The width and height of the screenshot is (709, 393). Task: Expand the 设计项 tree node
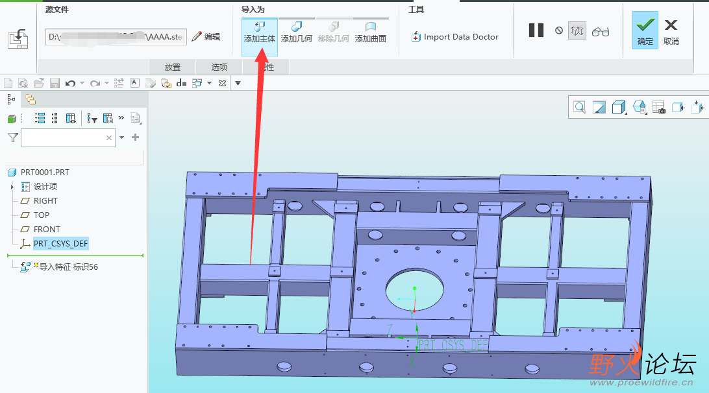12,187
